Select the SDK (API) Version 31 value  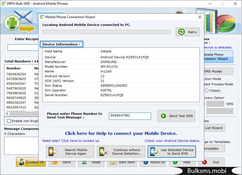[102, 81]
